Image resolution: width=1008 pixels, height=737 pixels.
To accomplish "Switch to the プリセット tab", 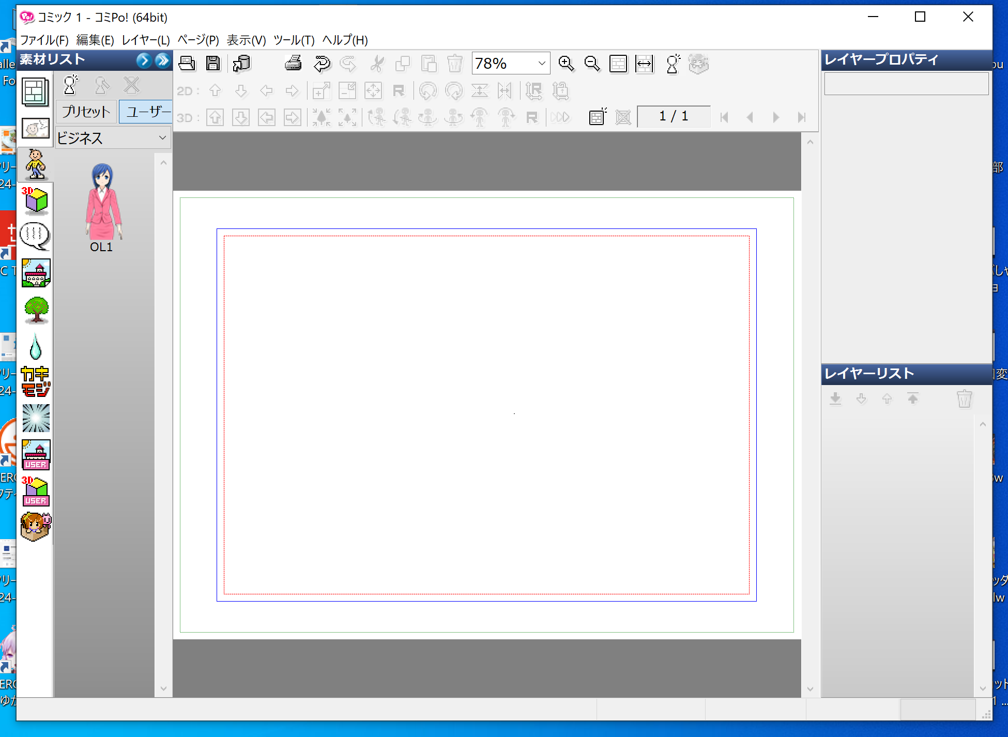I will (x=86, y=112).
